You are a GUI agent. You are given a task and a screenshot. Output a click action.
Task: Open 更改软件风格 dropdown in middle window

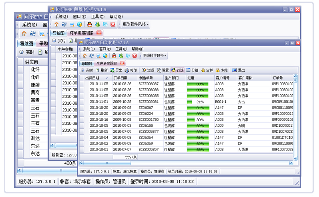pos(136,24)
